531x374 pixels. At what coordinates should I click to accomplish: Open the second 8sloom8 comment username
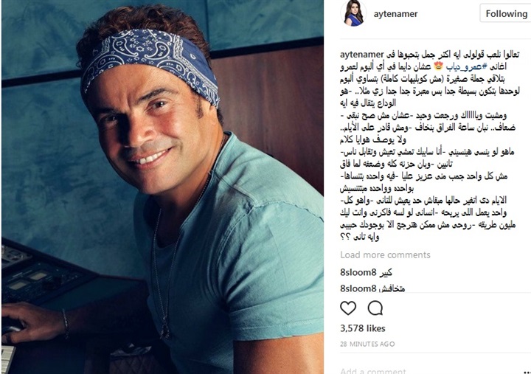358,288
